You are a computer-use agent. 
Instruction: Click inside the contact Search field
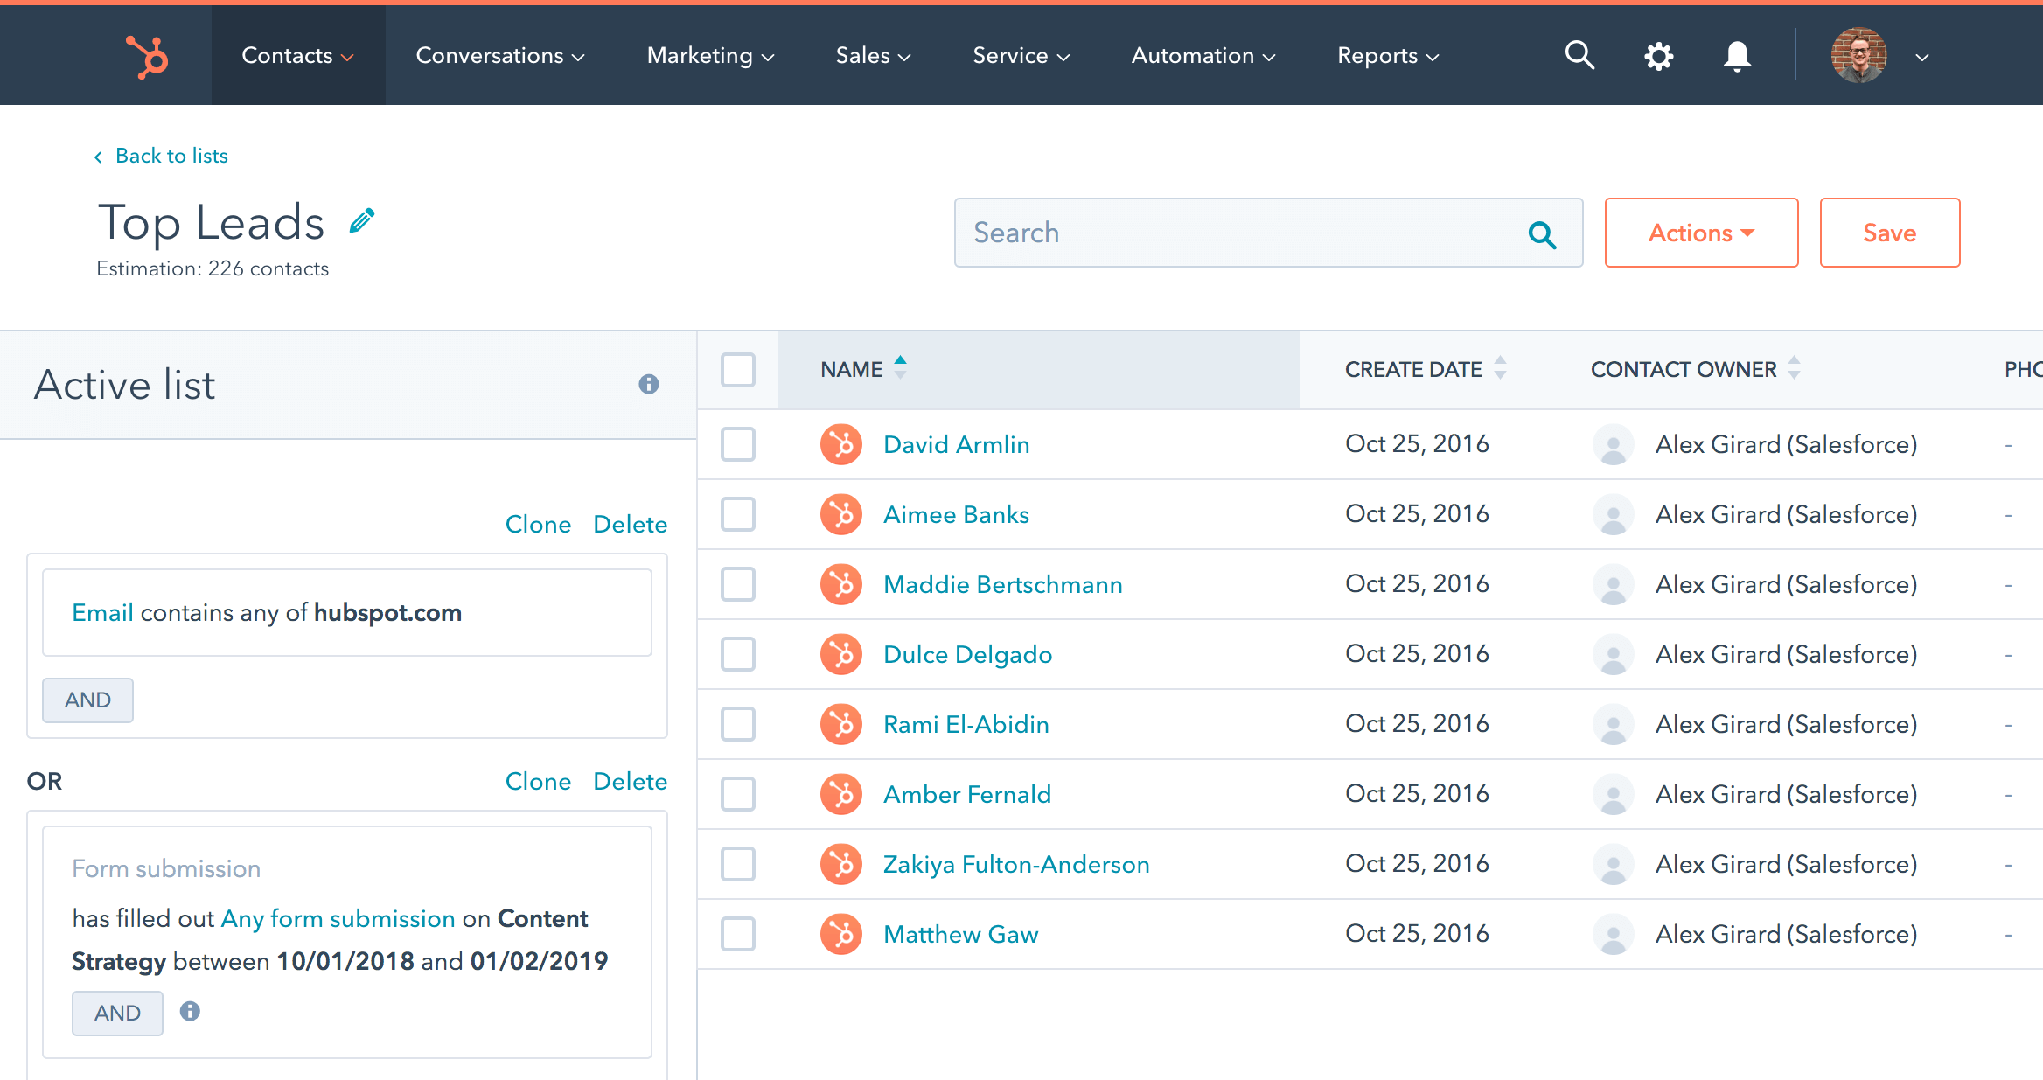click(x=1224, y=233)
